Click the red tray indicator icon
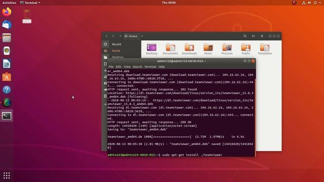Image resolution: width=324 pixels, height=182 pixels. [x=294, y=3]
